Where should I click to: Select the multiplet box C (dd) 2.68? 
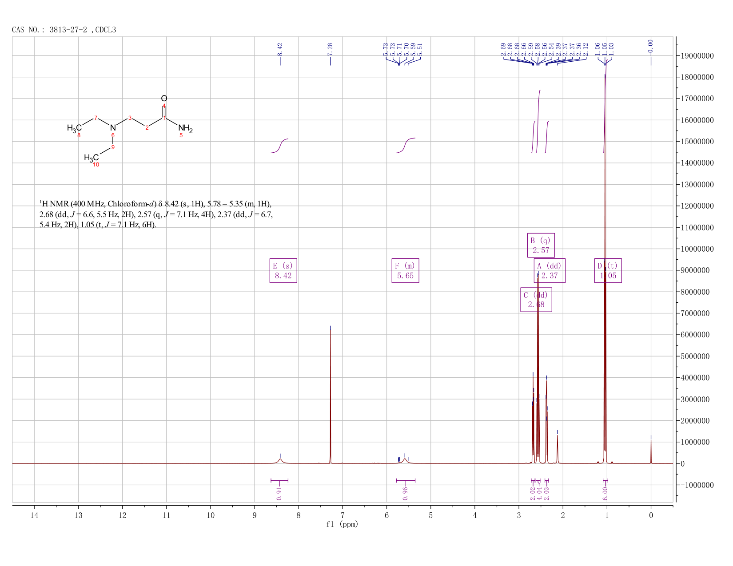[x=536, y=300]
